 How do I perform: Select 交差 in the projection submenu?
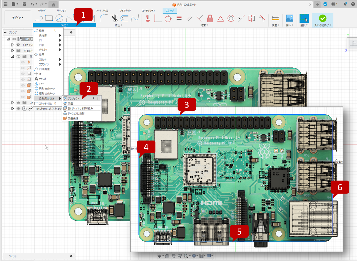click(x=82, y=103)
